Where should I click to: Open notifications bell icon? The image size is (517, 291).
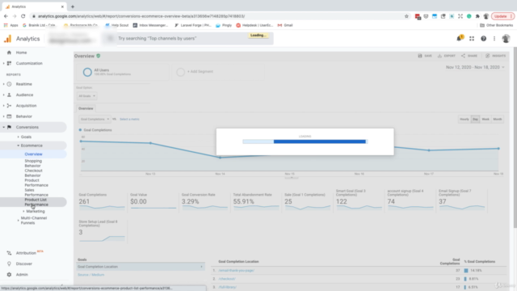(x=460, y=38)
